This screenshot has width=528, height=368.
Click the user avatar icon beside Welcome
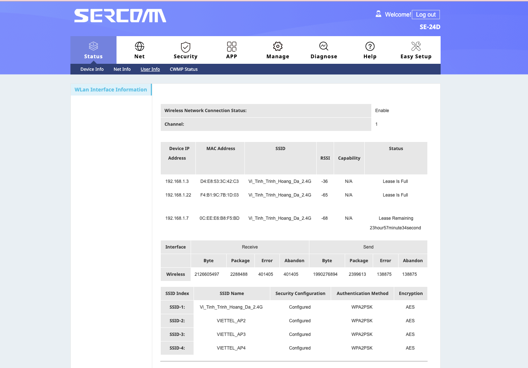(378, 14)
